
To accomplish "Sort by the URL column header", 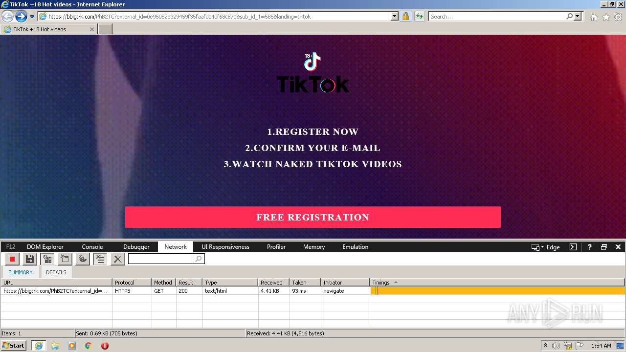I will [56, 283].
